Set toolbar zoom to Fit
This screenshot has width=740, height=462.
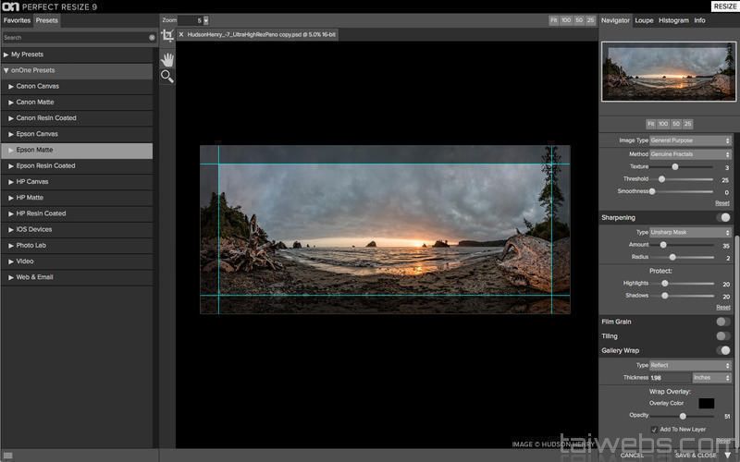553,19
